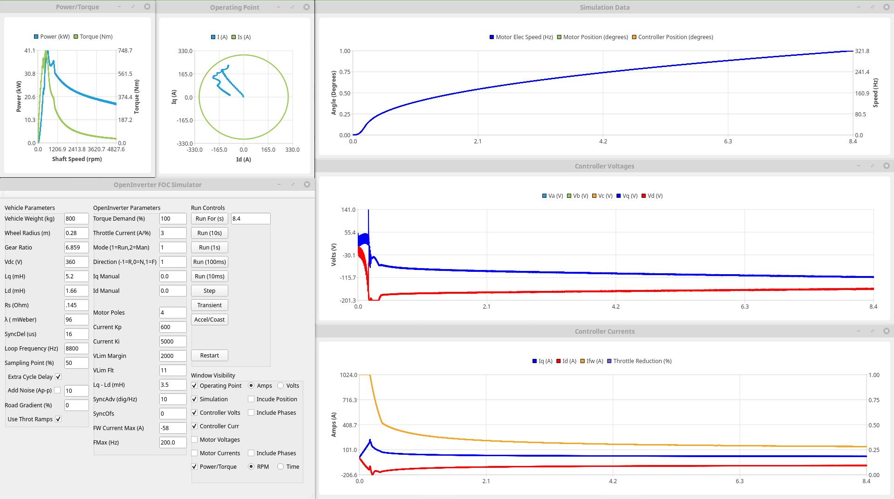
Task: Select the Volts radio button
Action: click(280, 386)
